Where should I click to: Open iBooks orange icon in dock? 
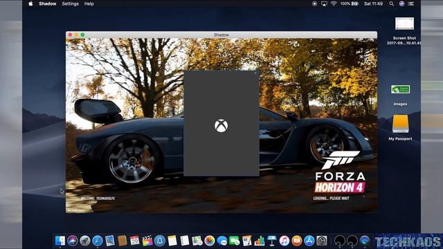click(x=297, y=241)
